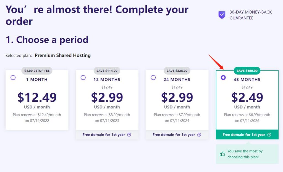This screenshot has width=283, height=172.
Task: Select the 48 MONTHS radio button
Action: (x=223, y=77)
